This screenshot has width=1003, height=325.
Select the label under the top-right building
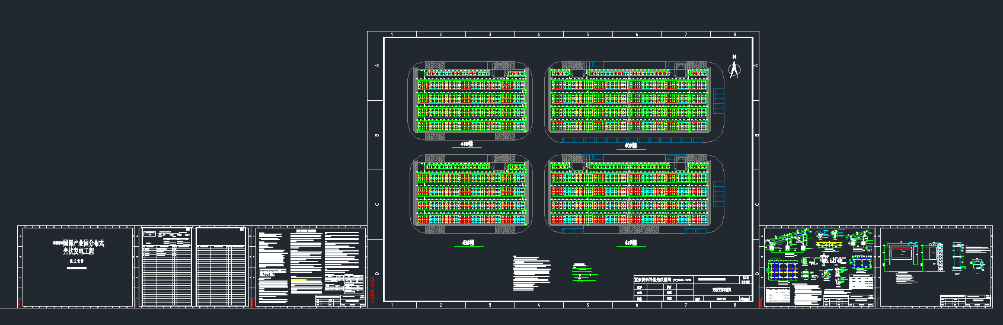[x=630, y=145]
